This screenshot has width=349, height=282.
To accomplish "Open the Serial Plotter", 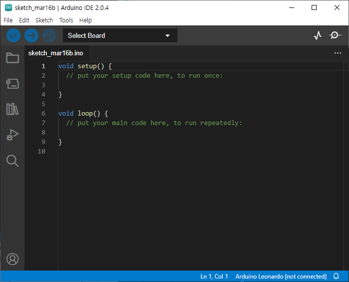I will tap(318, 35).
